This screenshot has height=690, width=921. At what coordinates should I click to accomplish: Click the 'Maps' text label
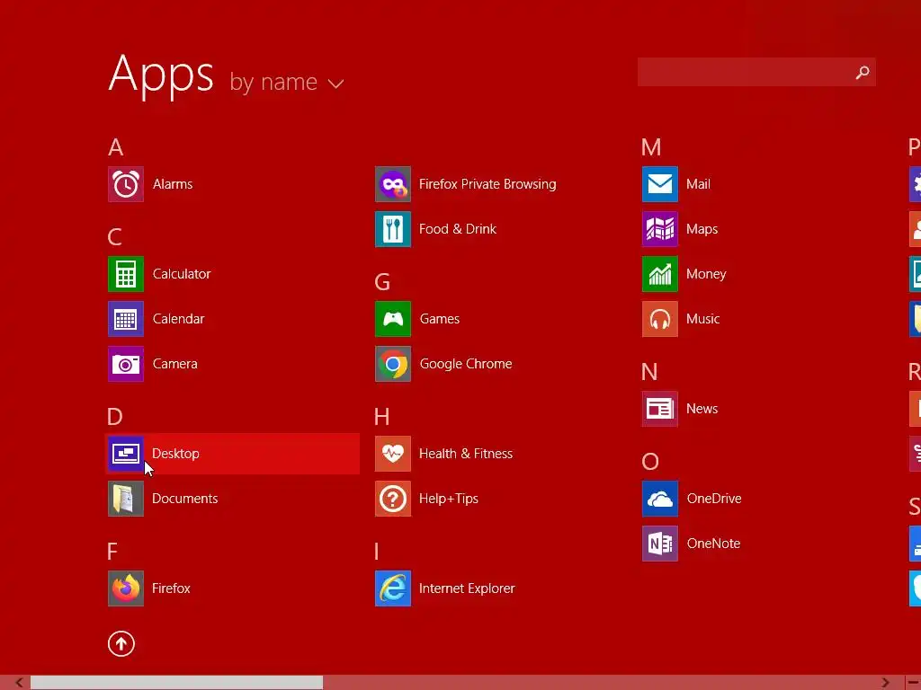[x=702, y=229]
